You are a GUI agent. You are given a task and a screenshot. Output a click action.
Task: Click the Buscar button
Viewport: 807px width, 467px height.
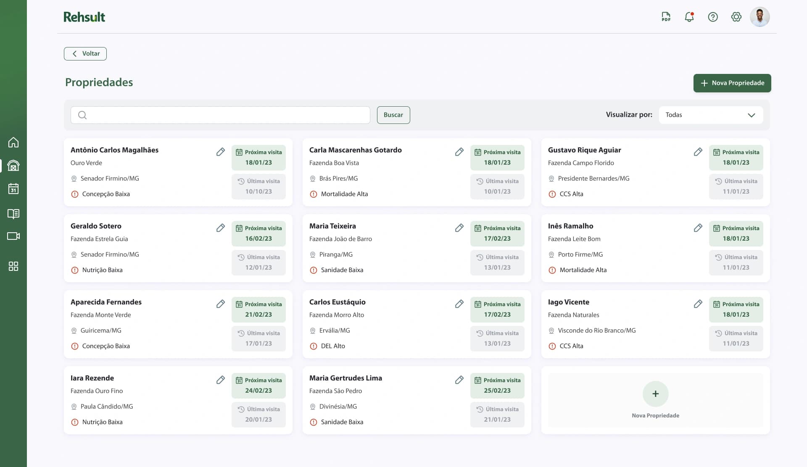pyautogui.click(x=393, y=115)
